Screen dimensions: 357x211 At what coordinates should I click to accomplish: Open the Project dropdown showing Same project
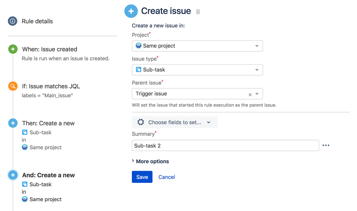[x=257, y=46]
